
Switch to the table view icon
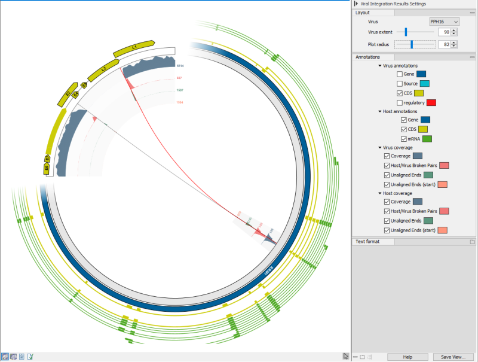click(x=13, y=356)
